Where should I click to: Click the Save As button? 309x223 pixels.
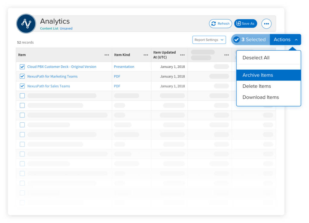click(245, 24)
